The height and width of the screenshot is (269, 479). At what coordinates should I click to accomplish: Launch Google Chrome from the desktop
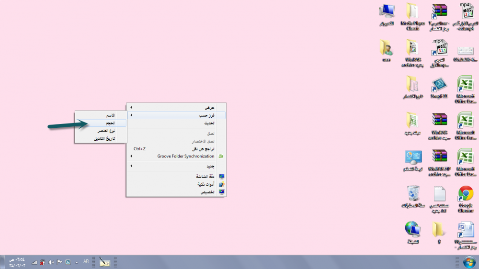click(466, 196)
